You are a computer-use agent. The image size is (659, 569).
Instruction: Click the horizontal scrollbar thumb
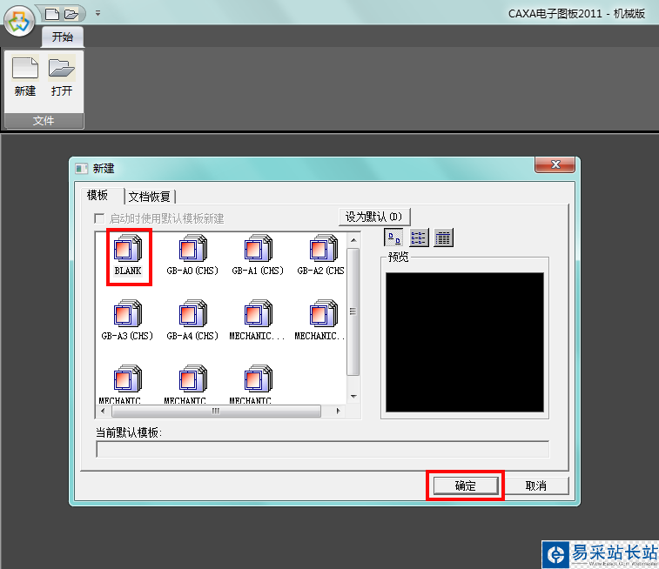click(x=216, y=412)
